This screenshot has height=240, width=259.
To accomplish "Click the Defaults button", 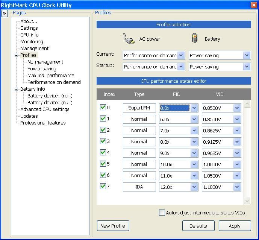I will 198,226.
